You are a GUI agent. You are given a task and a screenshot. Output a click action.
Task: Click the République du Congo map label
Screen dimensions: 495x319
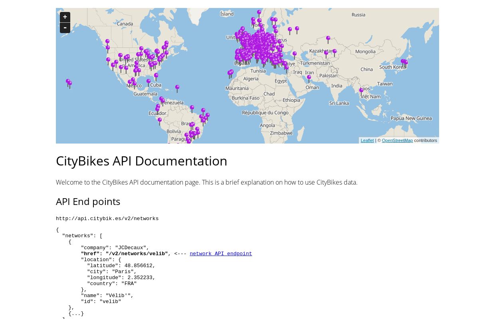click(265, 112)
